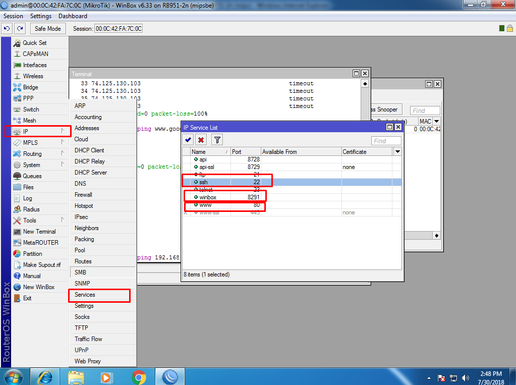The height and width of the screenshot is (385, 516).
Task: Open Wireless in sidebar
Action: click(40, 76)
